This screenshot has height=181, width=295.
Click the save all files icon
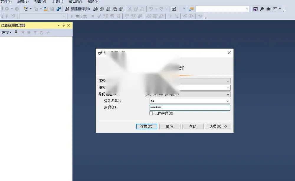pyautogui.click(x=59, y=9)
